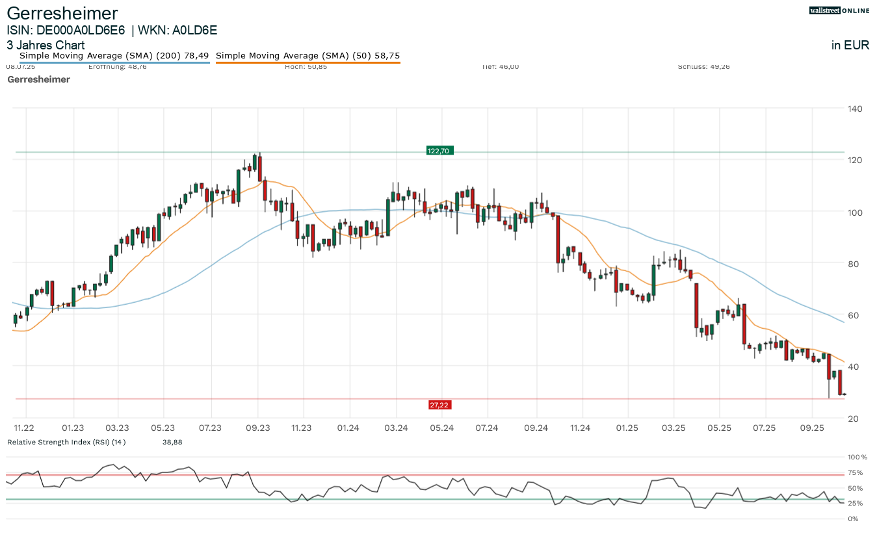Image resolution: width=877 pixels, height=540 pixels.
Task: Click the small bold Gerresheimer series label
Action: point(38,79)
